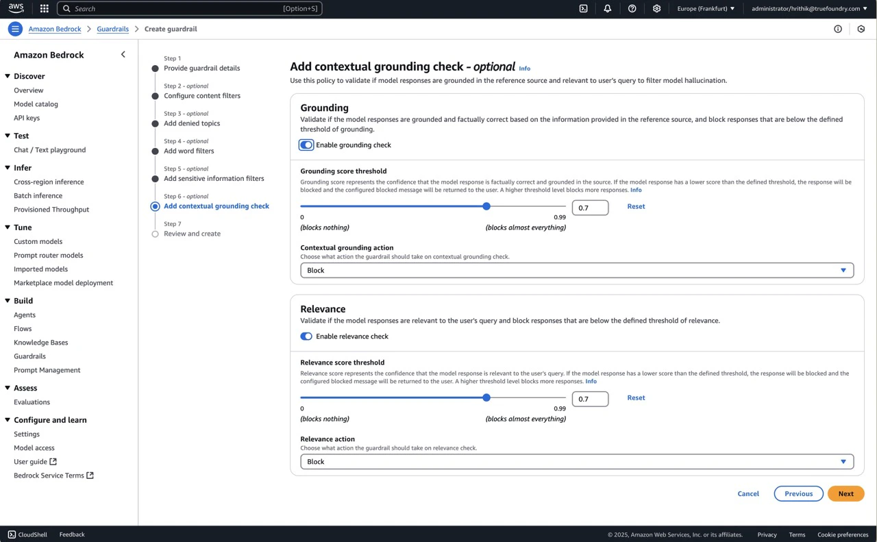877x542 pixels.
Task: Click the AWS services grid icon
Action: tap(43, 8)
